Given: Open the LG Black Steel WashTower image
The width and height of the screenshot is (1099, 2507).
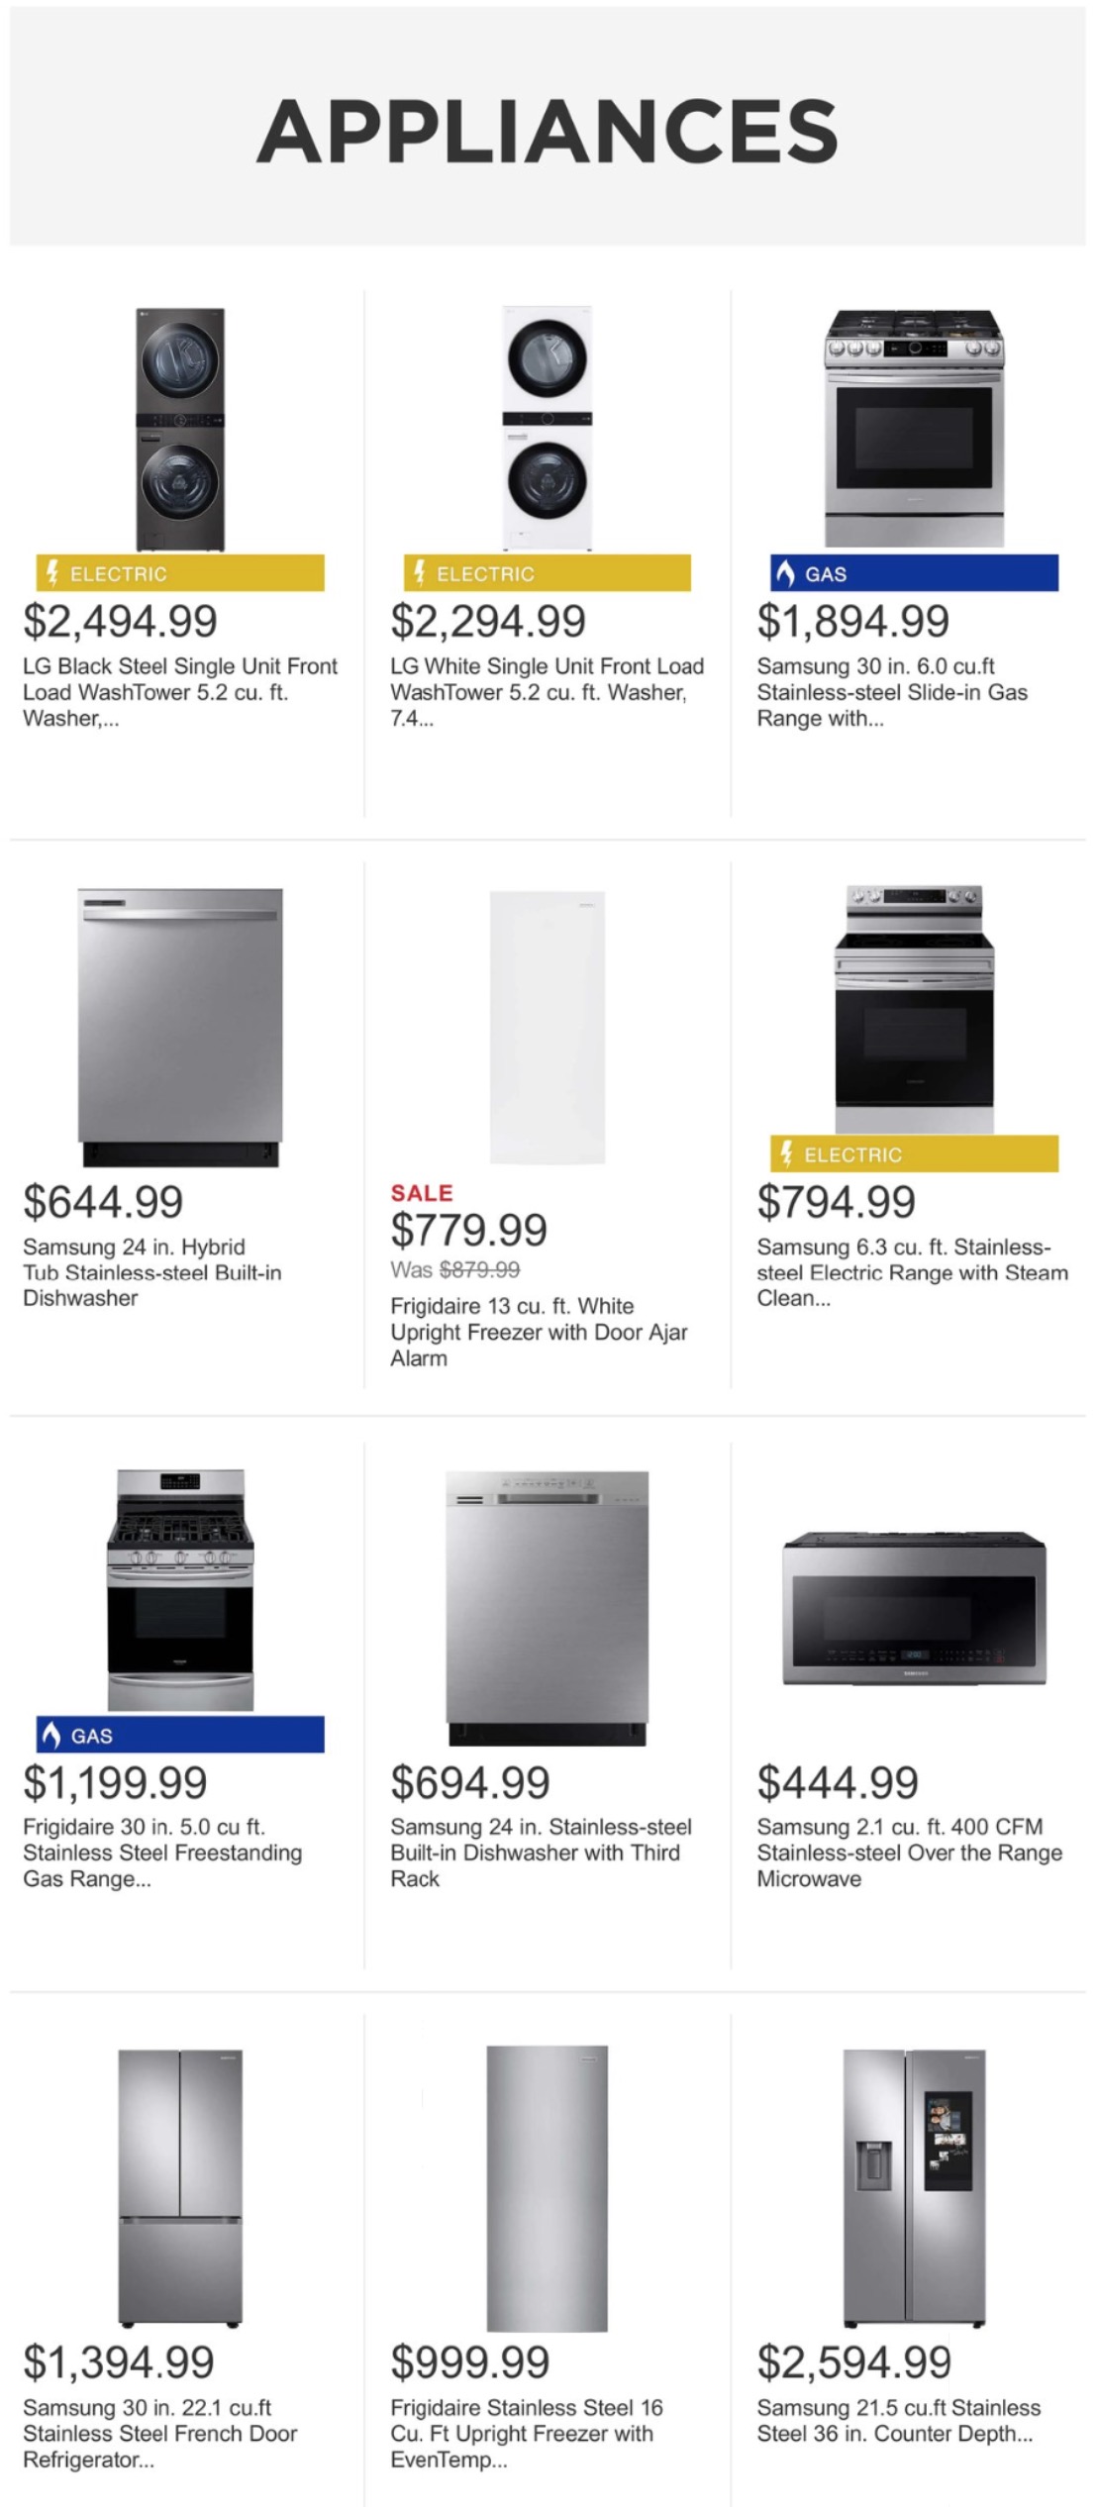Looking at the screenshot, I should 180,429.
